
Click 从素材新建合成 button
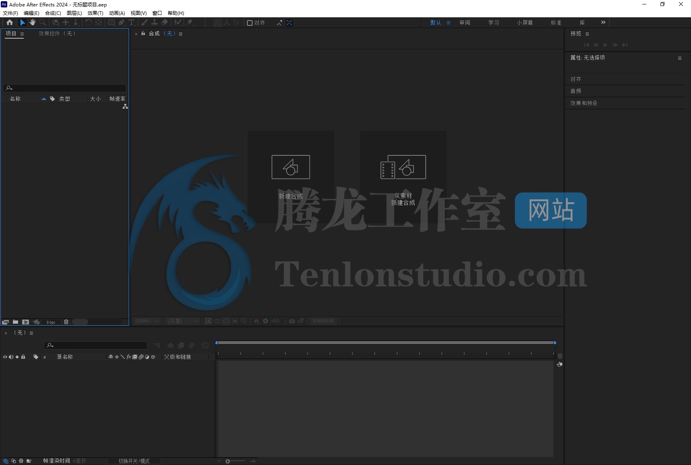403,177
